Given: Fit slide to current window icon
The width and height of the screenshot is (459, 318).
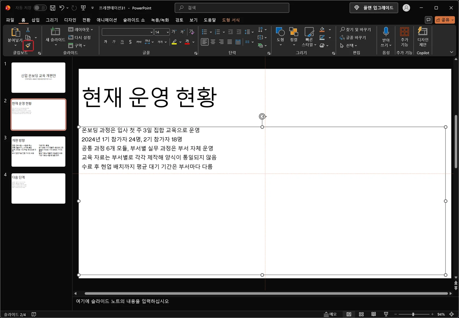Looking at the screenshot, I should tap(452, 314).
